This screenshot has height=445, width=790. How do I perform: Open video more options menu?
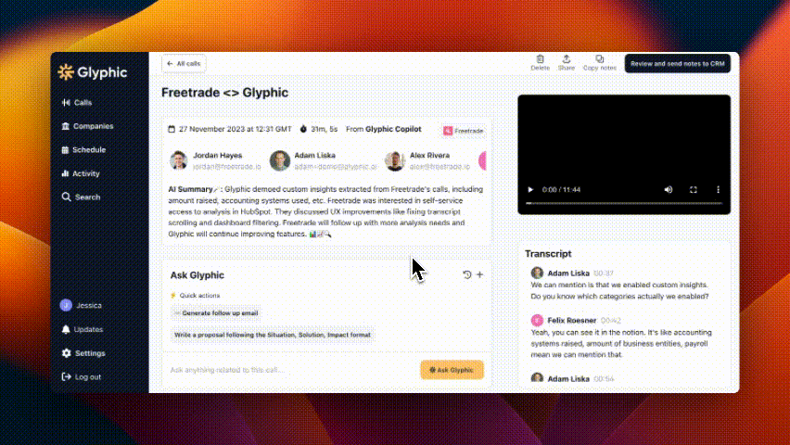point(718,189)
